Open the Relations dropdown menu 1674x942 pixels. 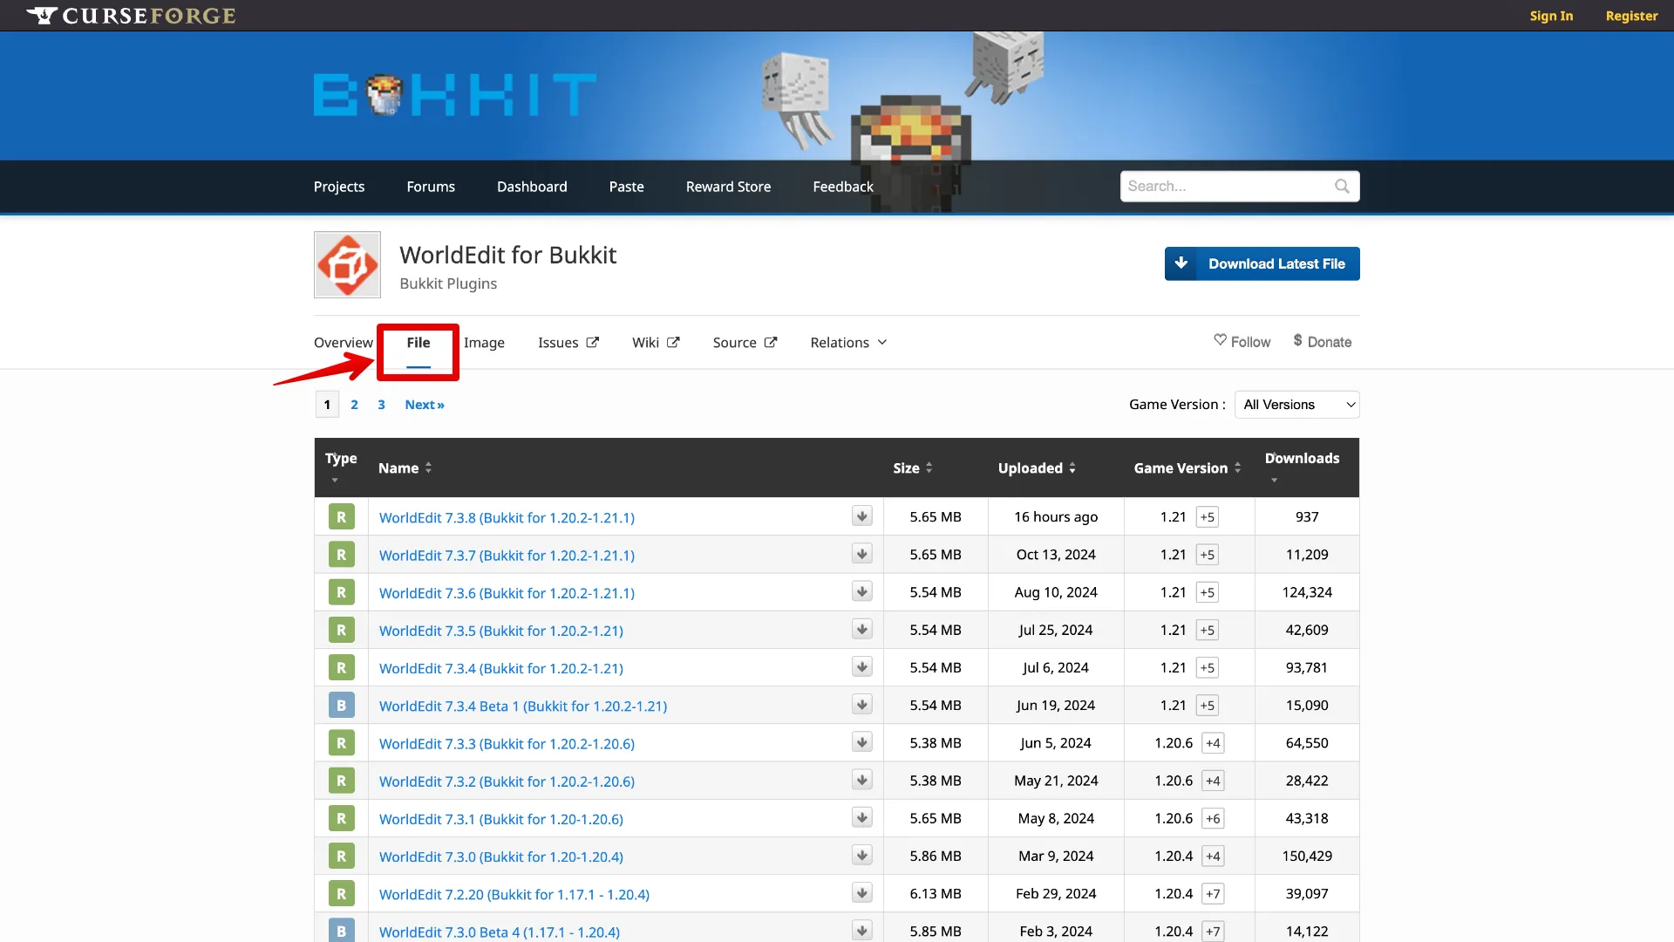tap(848, 343)
